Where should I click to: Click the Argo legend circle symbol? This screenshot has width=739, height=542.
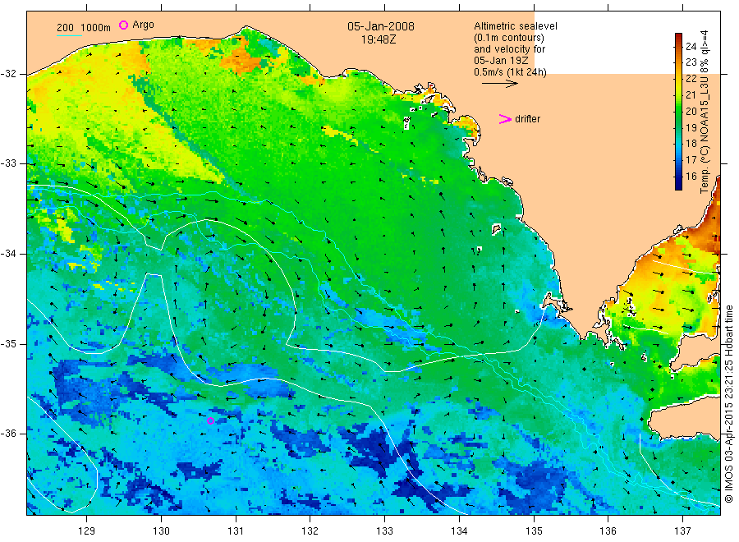pyautogui.click(x=123, y=25)
